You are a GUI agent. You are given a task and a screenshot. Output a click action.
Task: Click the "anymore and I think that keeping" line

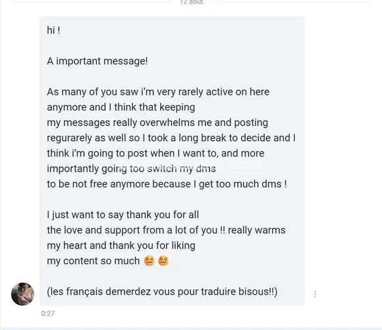click(121, 107)
